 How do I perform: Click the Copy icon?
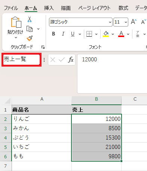click(x=30, y=29)
